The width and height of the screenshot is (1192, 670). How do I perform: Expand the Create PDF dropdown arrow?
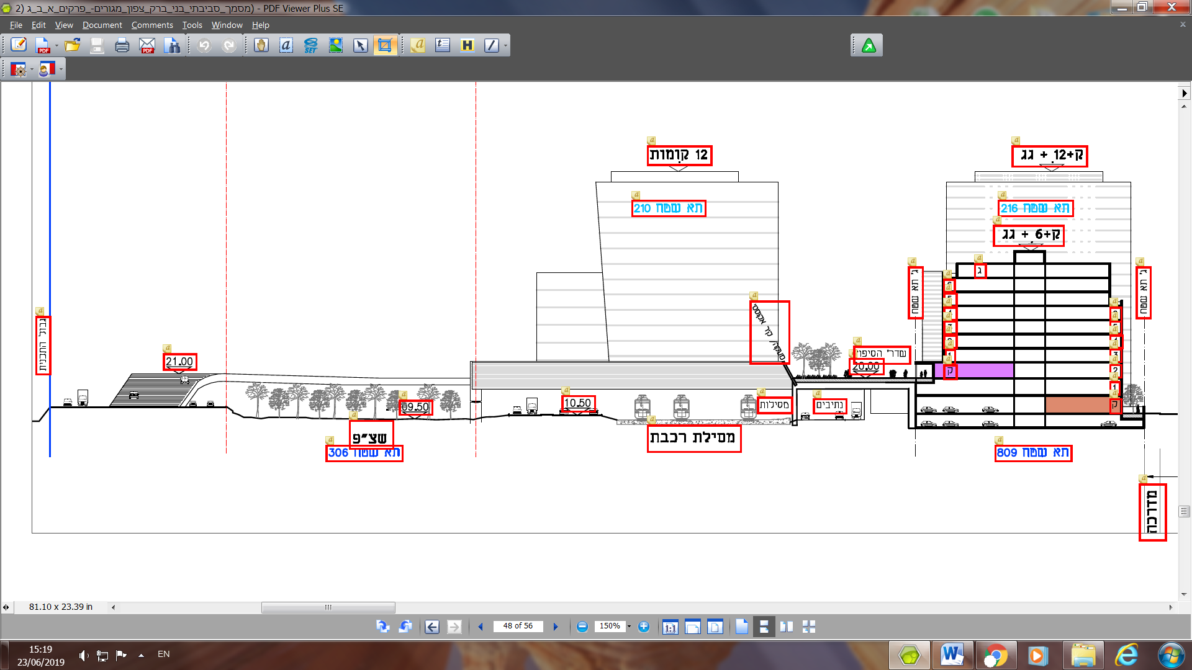[56, 45]
